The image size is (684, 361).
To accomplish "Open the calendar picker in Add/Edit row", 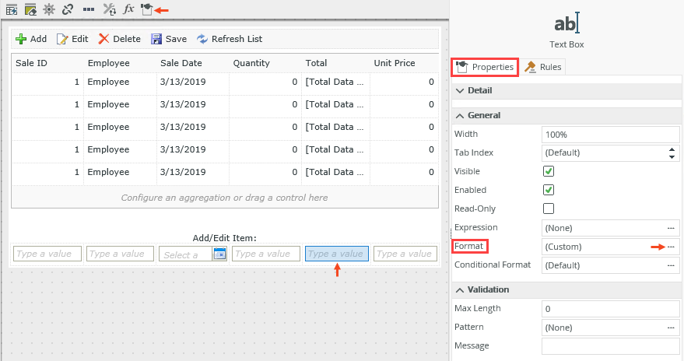I will tap(220, 254).
